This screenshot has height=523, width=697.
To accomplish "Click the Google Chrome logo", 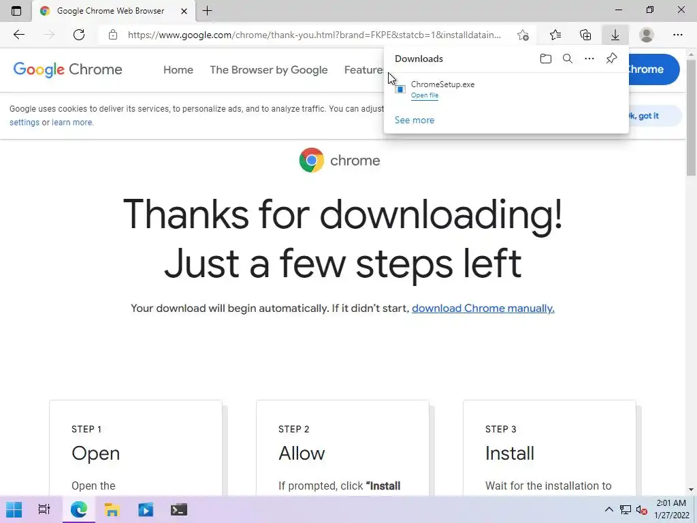I will 67,70.
